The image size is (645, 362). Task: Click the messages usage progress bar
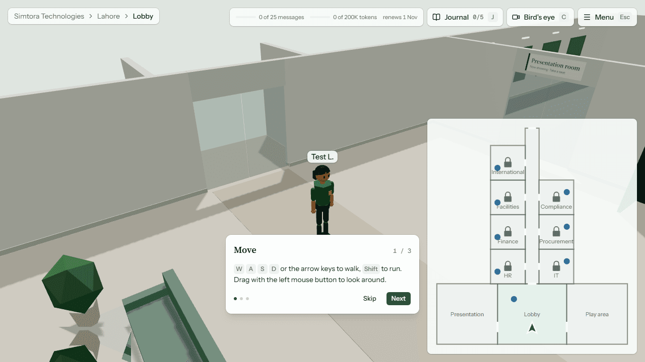click(x=245, y=17)
